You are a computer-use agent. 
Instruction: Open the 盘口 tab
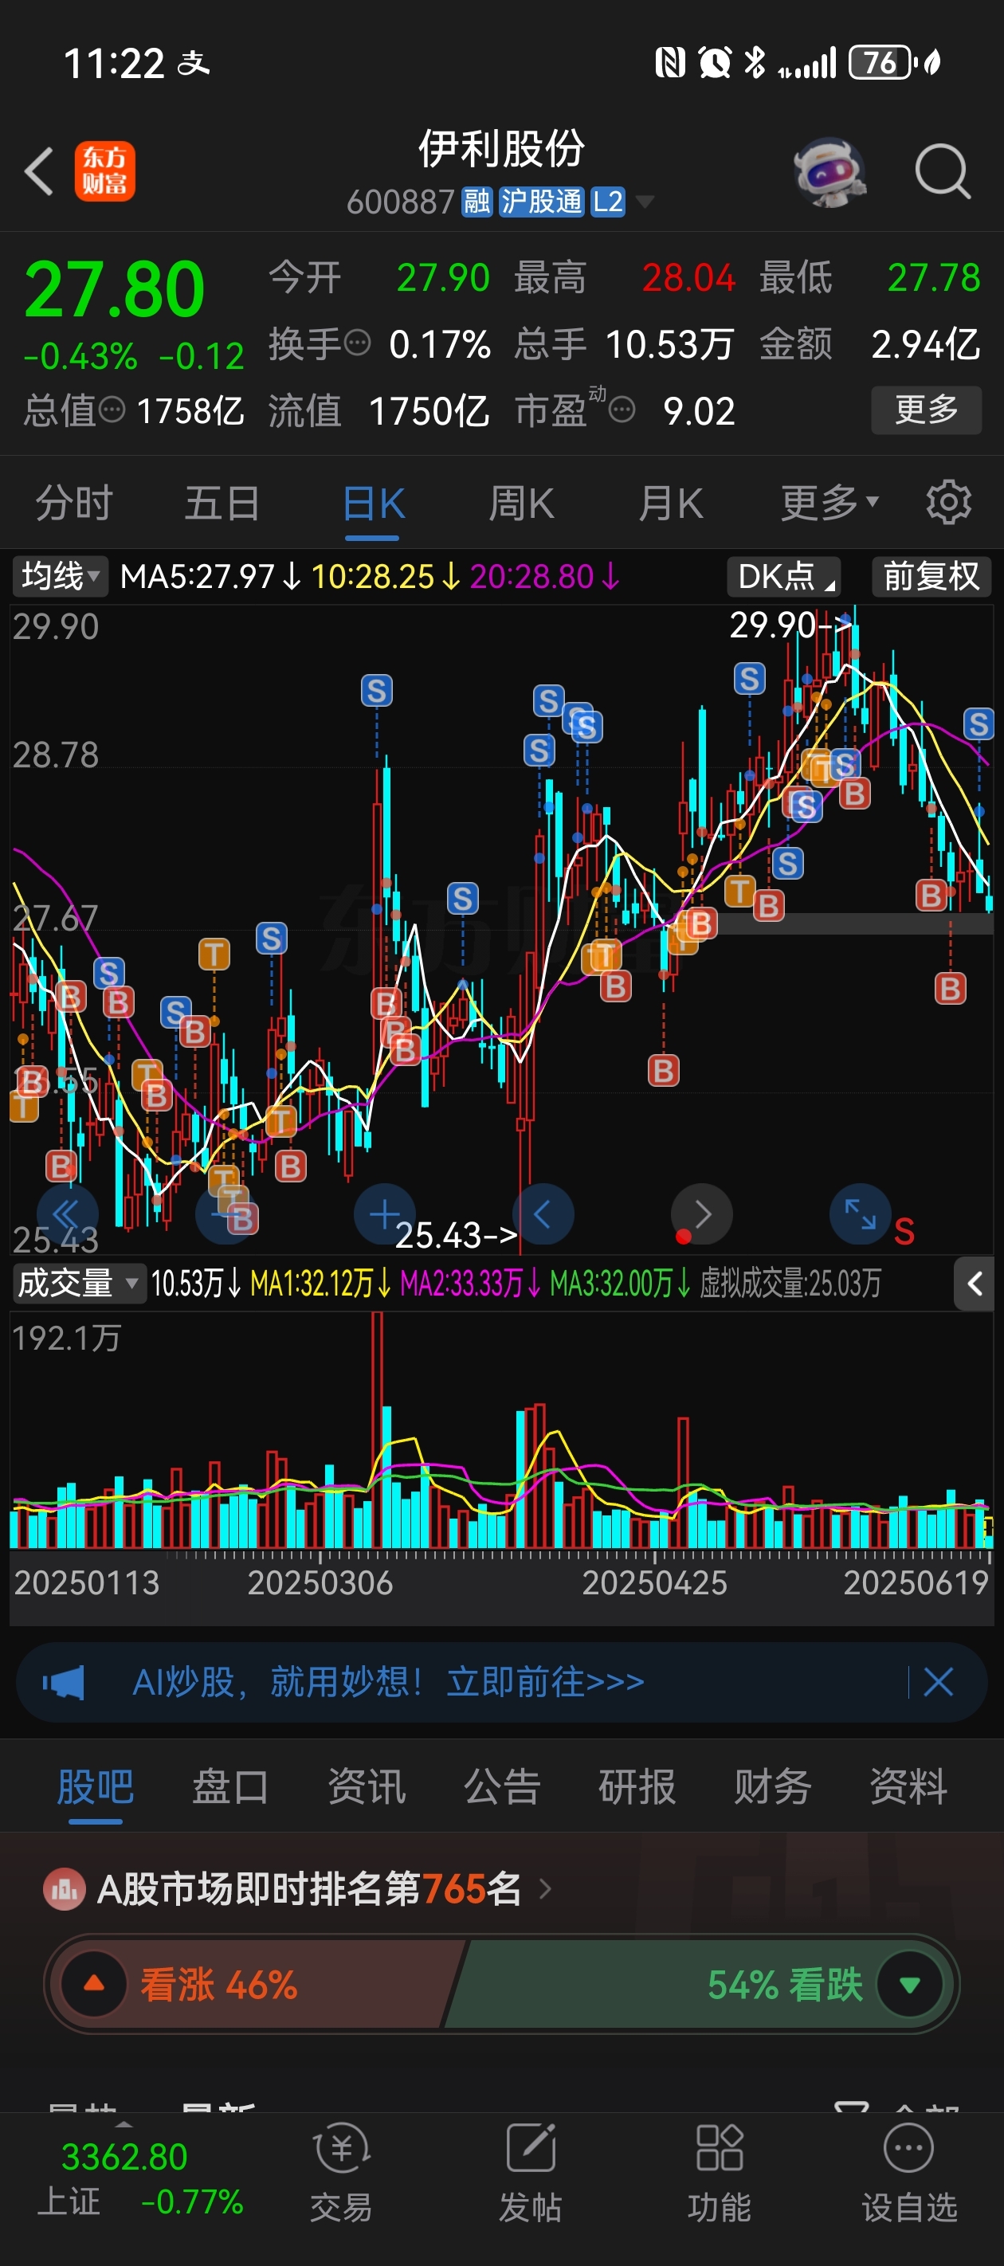(230, 1786)
